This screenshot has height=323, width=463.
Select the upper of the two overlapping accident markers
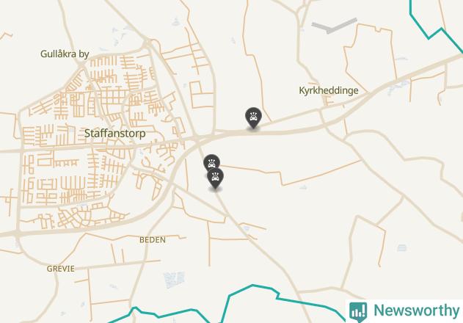point(212,162)
